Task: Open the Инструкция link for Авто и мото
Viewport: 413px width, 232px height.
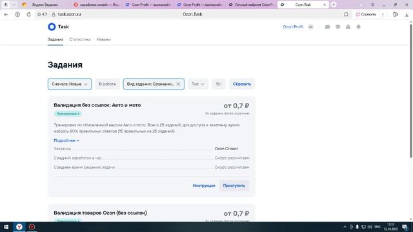Action: point(204,186)
